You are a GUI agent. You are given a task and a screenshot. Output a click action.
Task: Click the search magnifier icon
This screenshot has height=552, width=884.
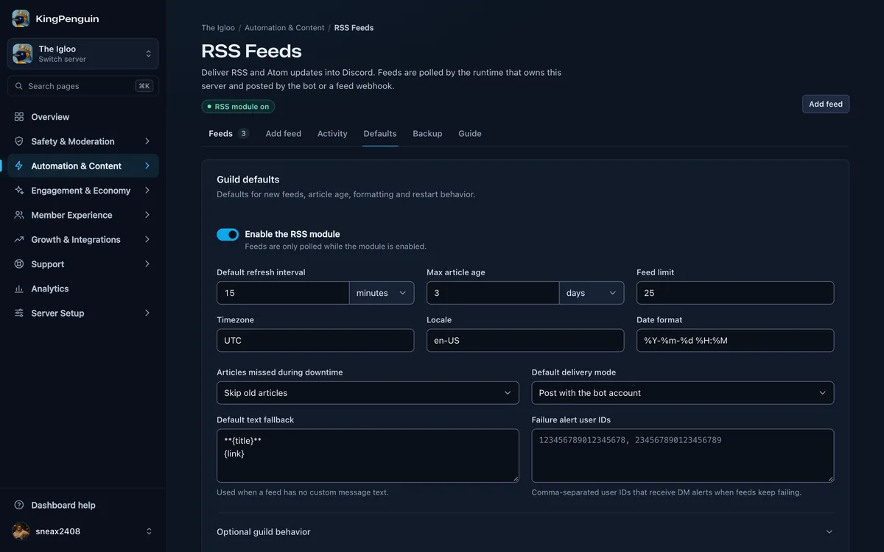[x=19, y=86]
